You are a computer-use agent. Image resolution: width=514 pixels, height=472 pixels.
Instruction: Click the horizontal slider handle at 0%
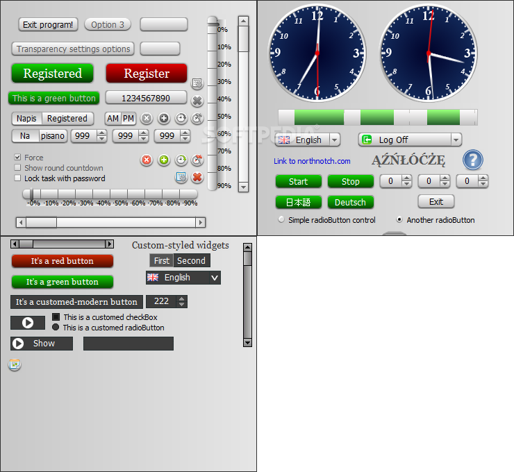pos(31,194)
